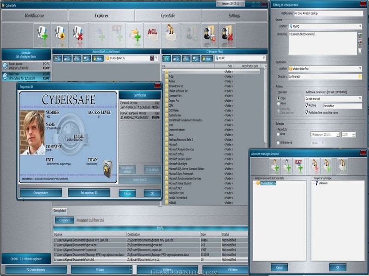The image size is (369, 276).
Task: Click the spy-and-door icon with small red badge
Action: click(x=209, y=35)
